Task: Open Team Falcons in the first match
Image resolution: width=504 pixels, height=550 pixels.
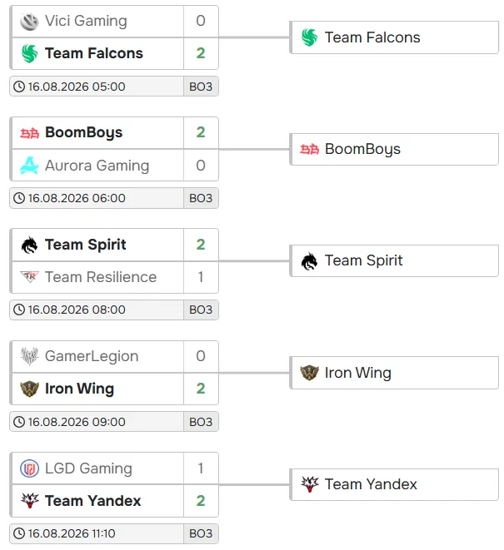Action: [94, 53]
